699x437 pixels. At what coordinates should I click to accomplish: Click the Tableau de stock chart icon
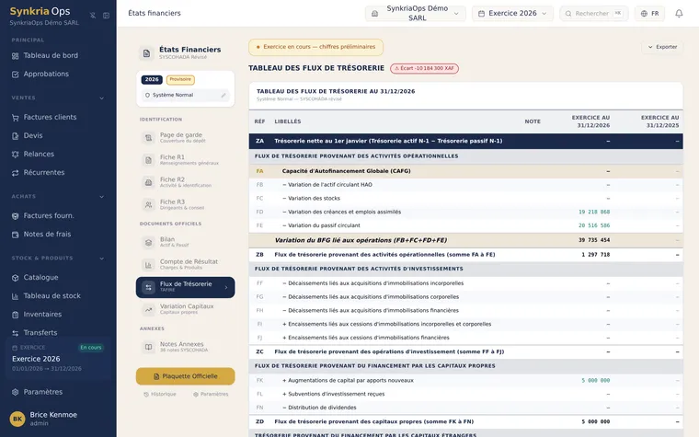tap(15, 296)
